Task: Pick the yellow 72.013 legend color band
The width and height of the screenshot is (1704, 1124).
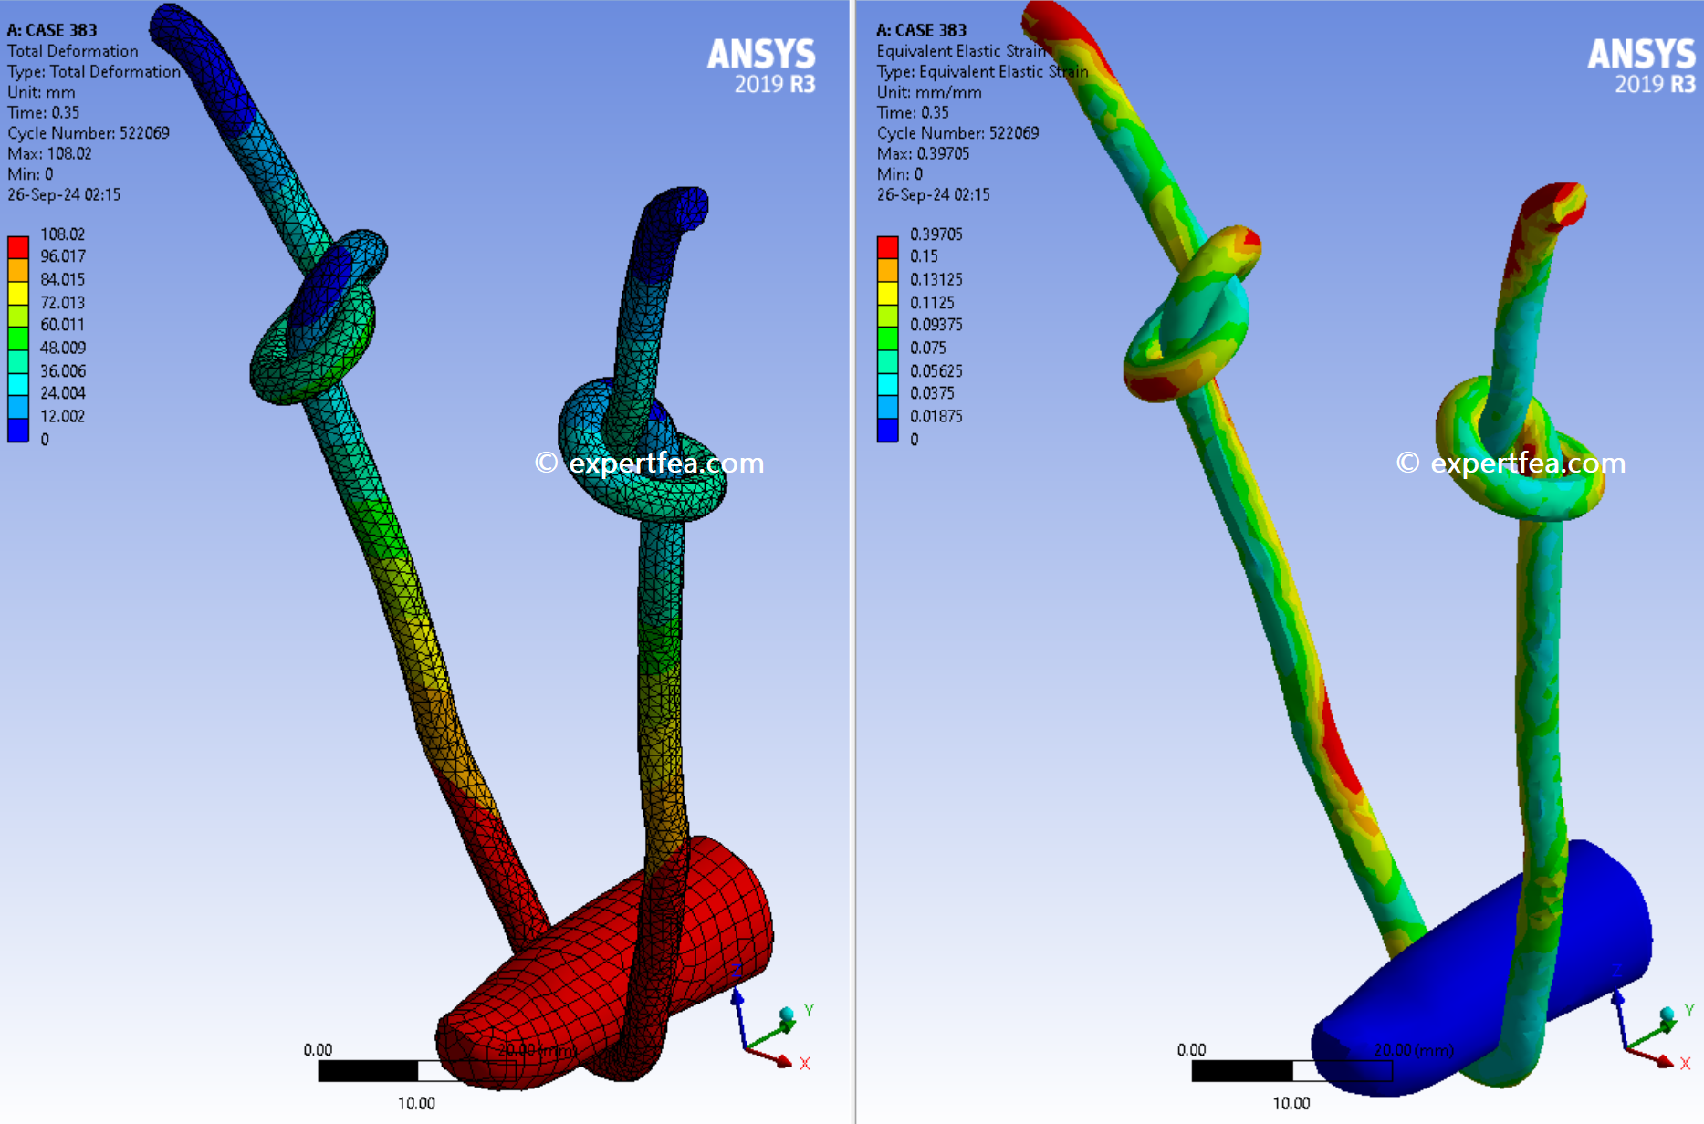Action: [x=18, y=293]
